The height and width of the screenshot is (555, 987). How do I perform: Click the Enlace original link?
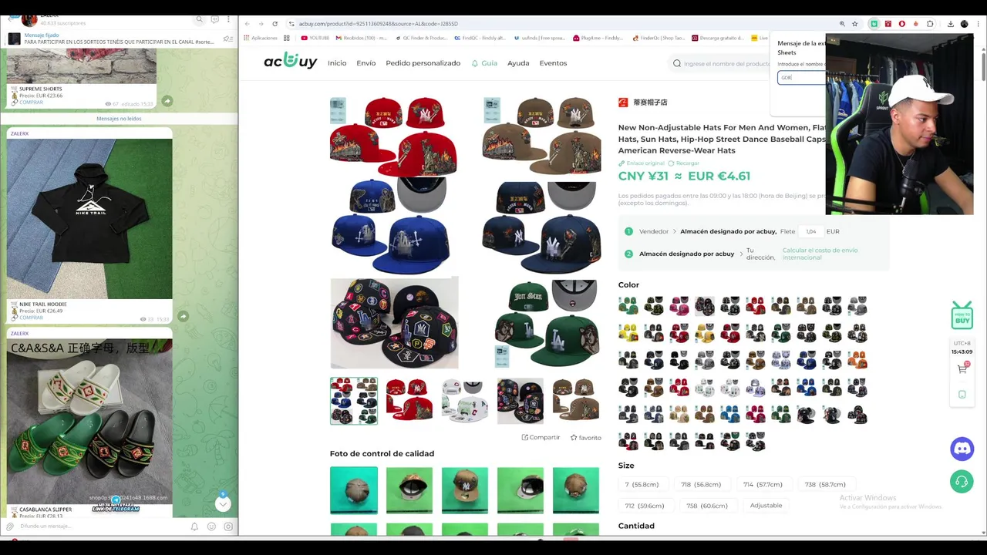coord(641,163)
